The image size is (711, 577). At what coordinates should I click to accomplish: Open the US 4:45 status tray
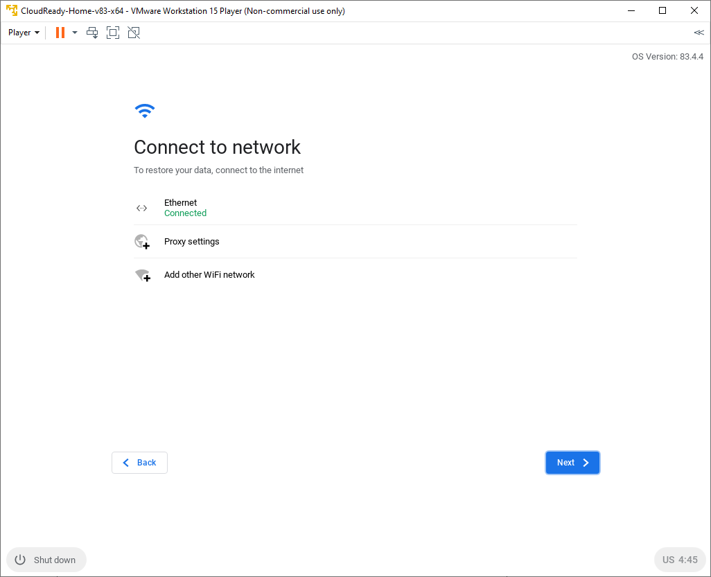click(679, 560)
